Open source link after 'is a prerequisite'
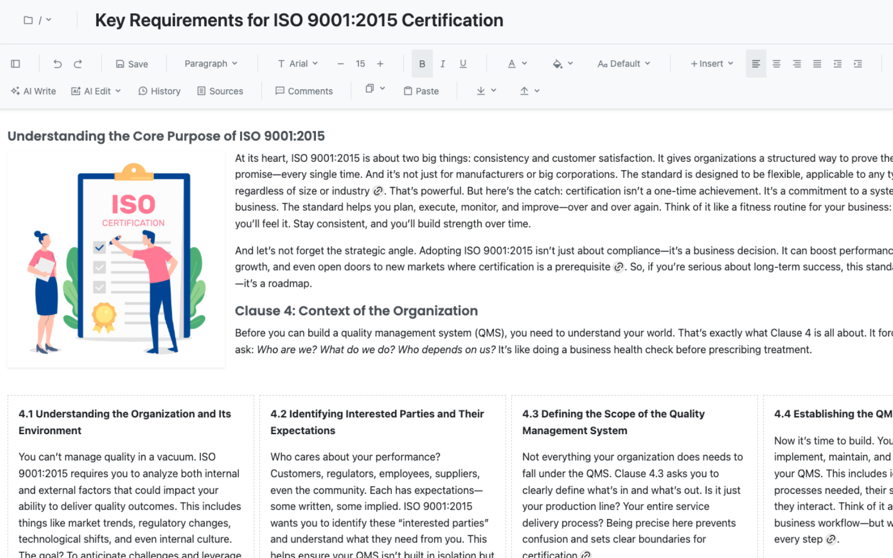This screenshot has width=893, height=558. click(618, 267)
